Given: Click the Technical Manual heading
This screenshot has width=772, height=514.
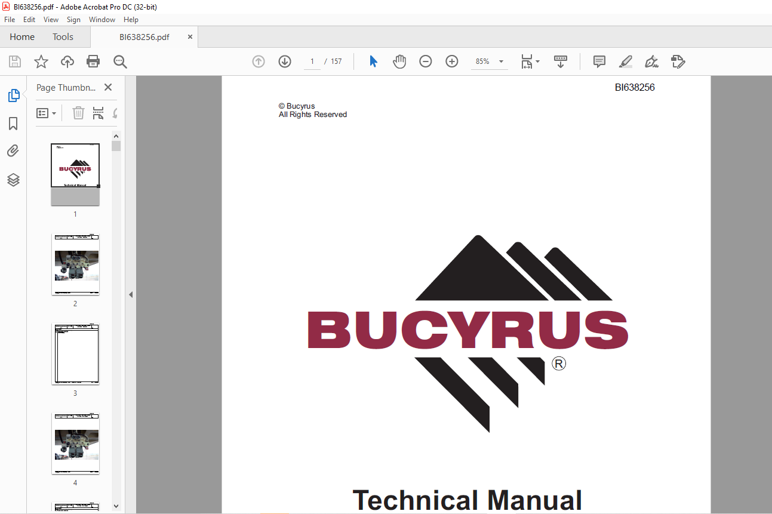Looking at the screenshot, I should 467,500.
